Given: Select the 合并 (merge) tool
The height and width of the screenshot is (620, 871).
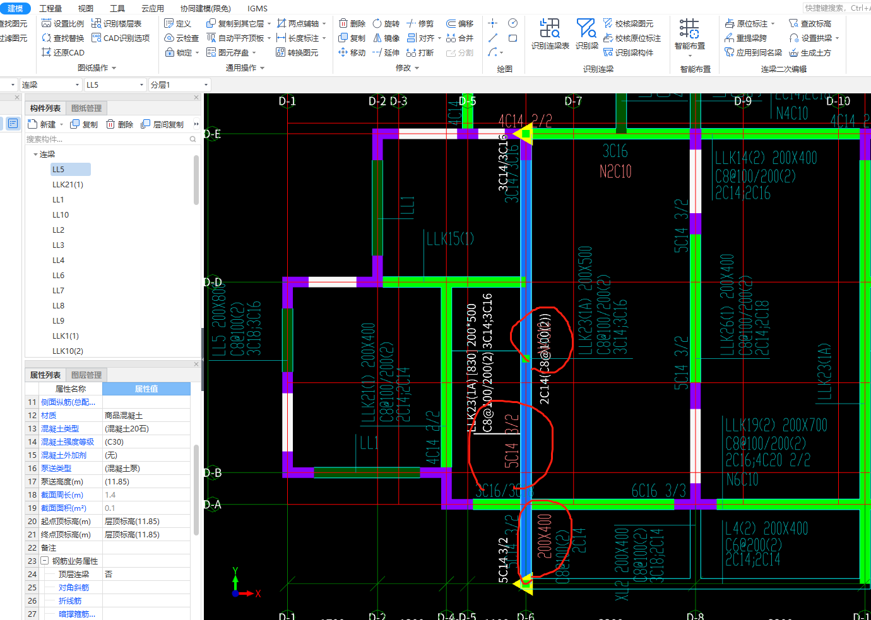Looking at the screenshot, I should 459,38.
